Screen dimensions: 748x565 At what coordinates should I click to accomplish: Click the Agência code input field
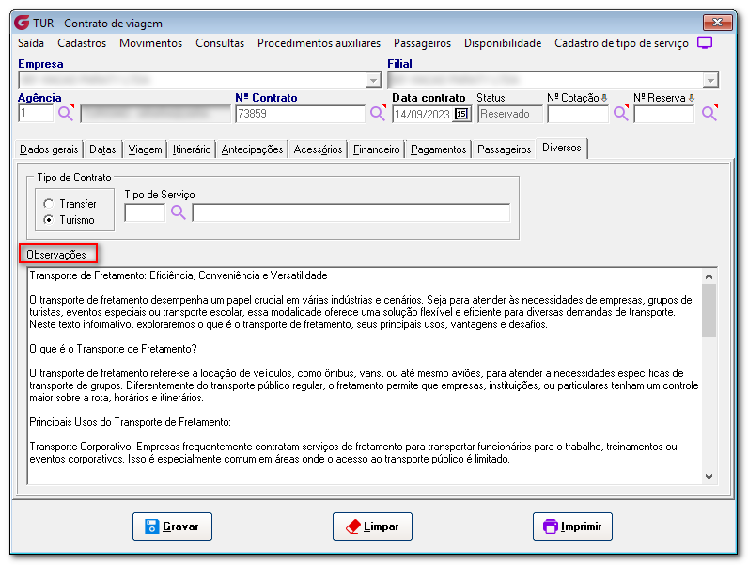[x=36, y=114]
